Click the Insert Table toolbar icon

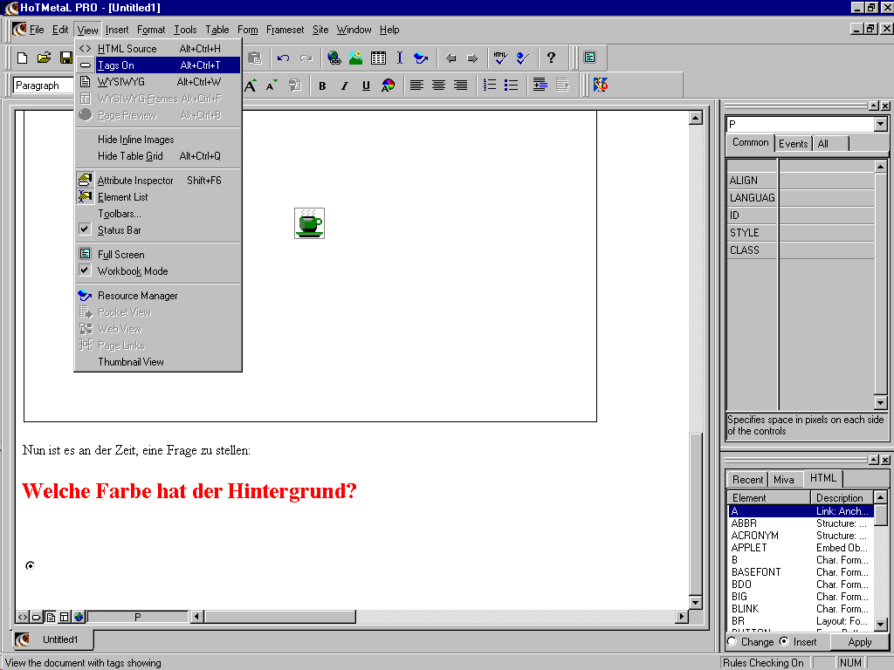point(378,58)
